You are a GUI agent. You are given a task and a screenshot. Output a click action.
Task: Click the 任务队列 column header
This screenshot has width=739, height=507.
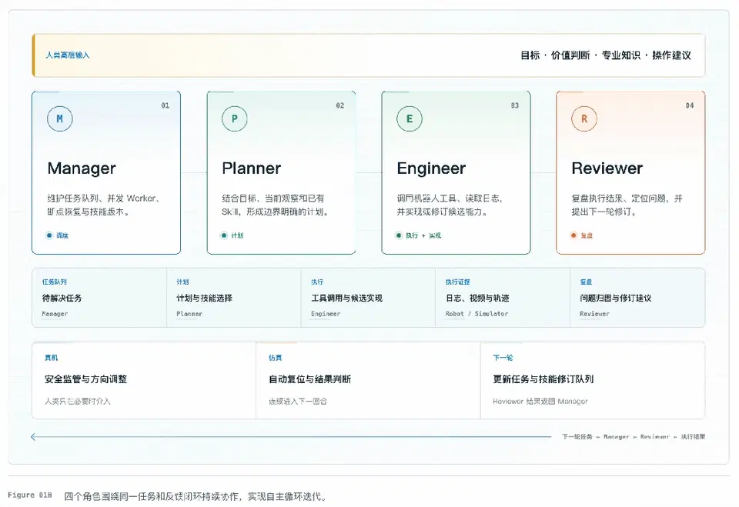pyautogui.click(x=54, y=282)
